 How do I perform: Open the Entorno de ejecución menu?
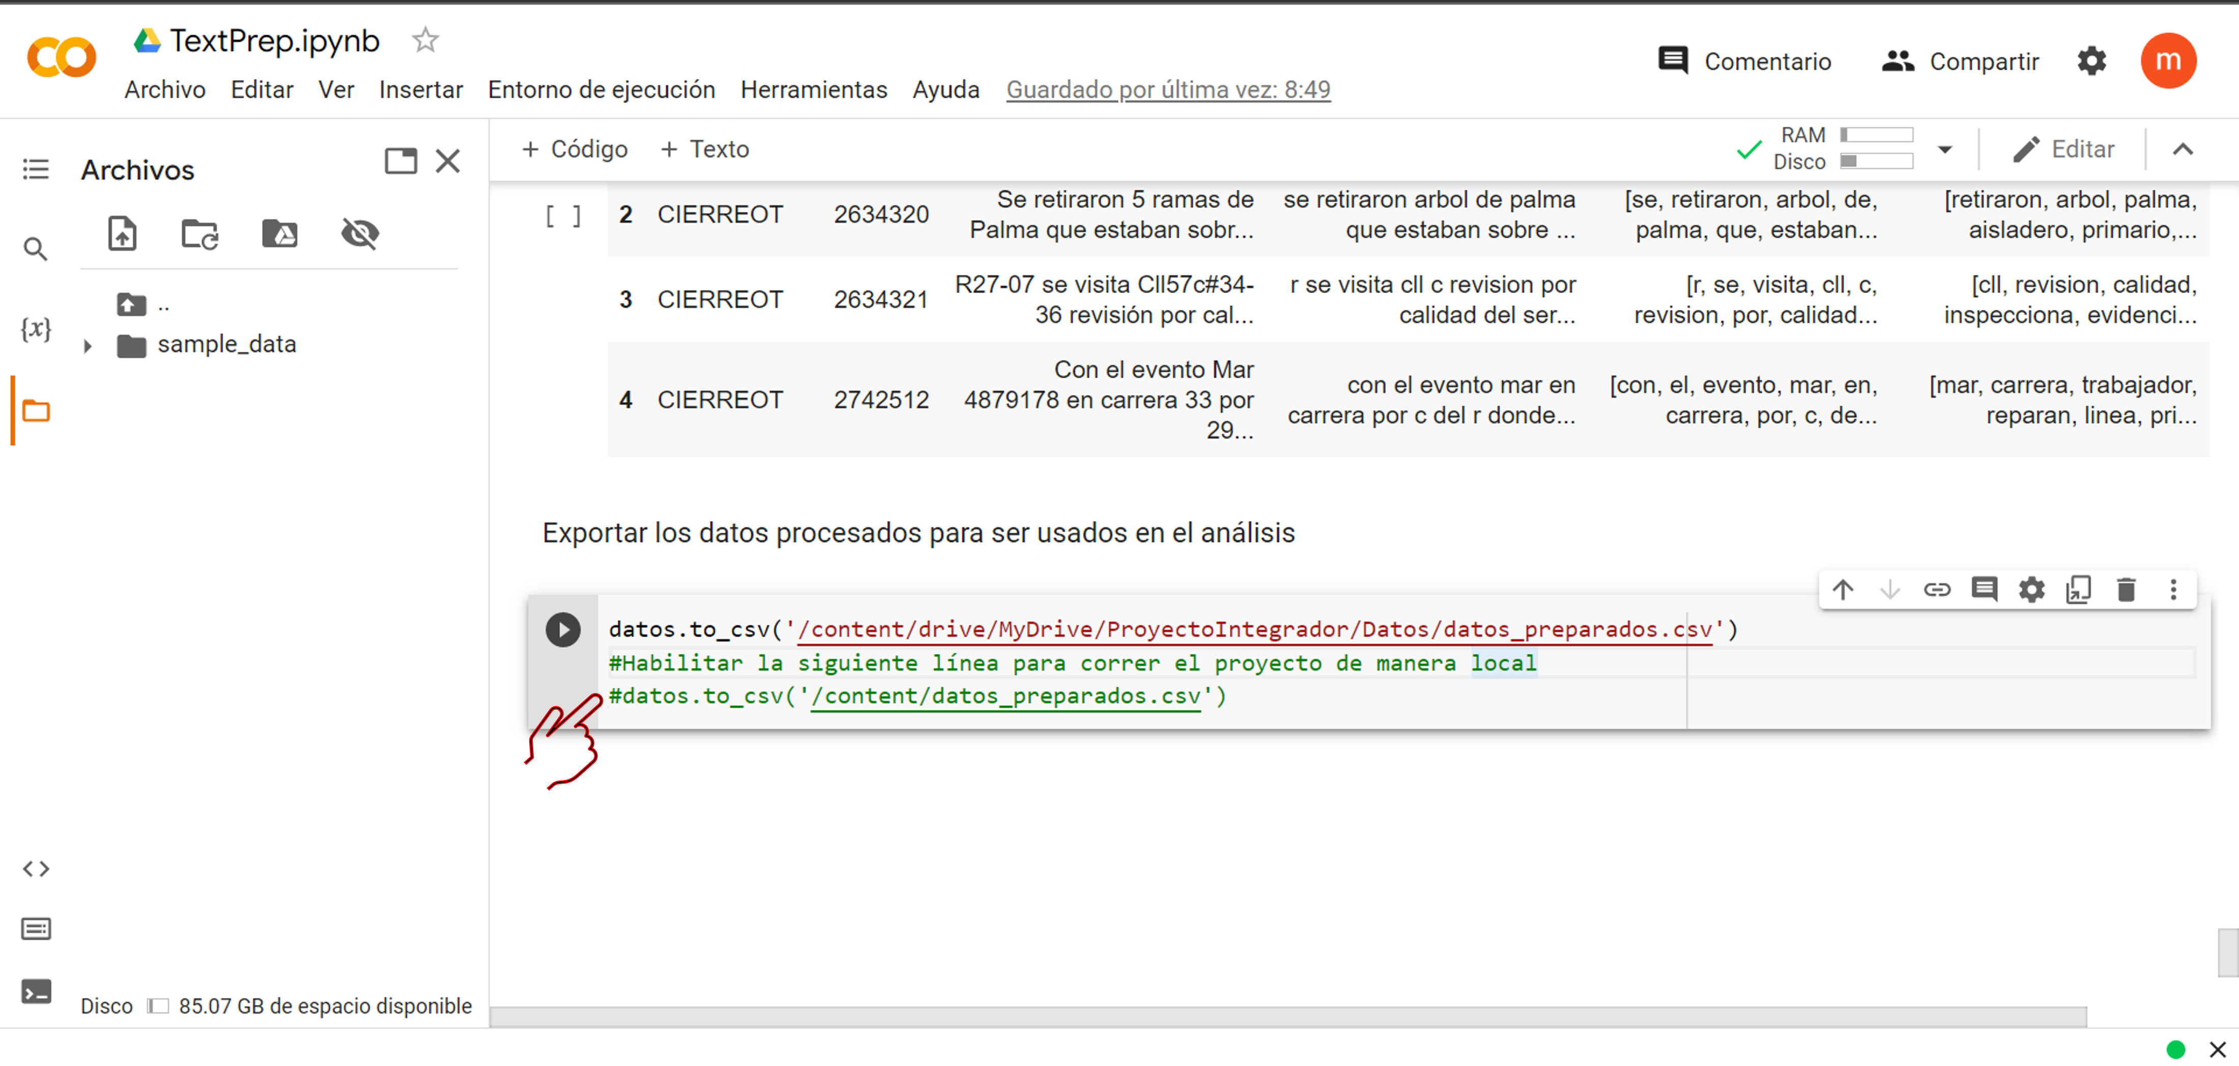(601, 90)
